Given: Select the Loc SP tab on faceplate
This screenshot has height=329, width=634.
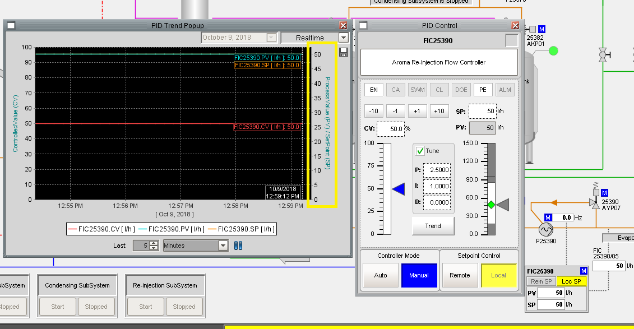Looking at the screenshot, I should tap(572, 281).
